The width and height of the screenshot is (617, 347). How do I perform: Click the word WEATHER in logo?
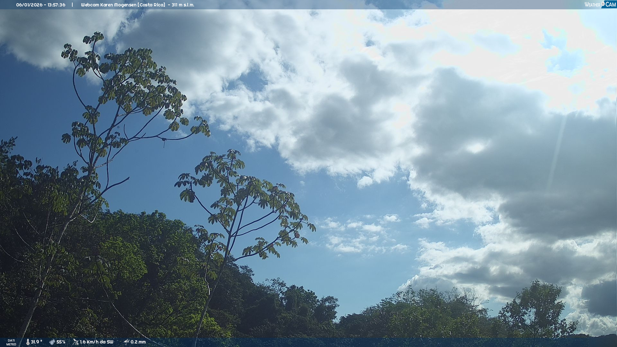[592, 5]
